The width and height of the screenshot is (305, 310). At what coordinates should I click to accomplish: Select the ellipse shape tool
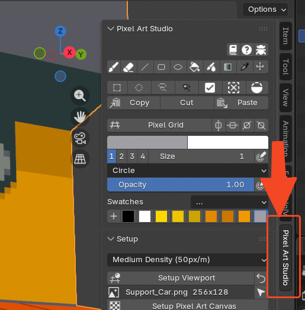(x=178, y=67)
